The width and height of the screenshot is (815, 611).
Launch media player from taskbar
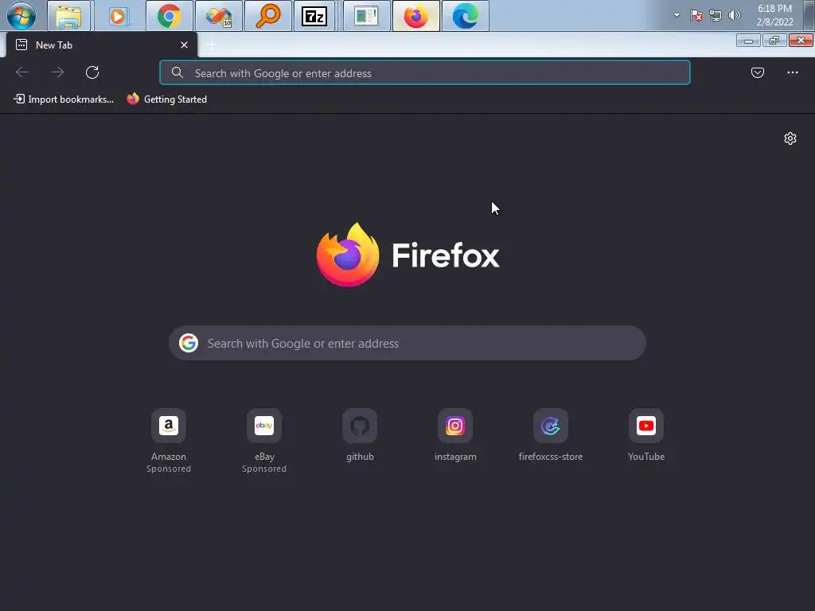click(x=118, y=16)
